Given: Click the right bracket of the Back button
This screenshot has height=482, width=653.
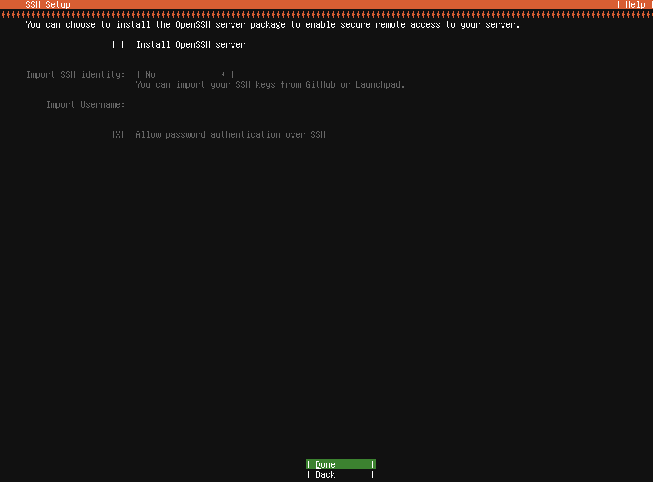Looking at the screenshot, I should (372, 474).
